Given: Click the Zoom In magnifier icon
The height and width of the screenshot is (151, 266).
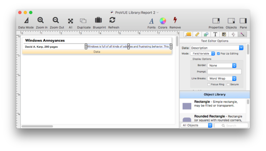Looking at the screenshot, I should (x=41, y=21).
